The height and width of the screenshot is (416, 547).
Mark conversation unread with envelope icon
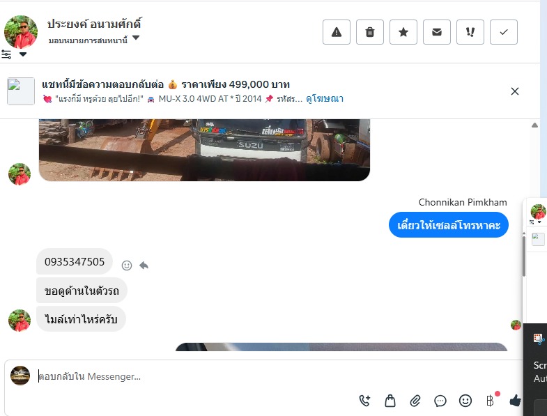point(437,32)
